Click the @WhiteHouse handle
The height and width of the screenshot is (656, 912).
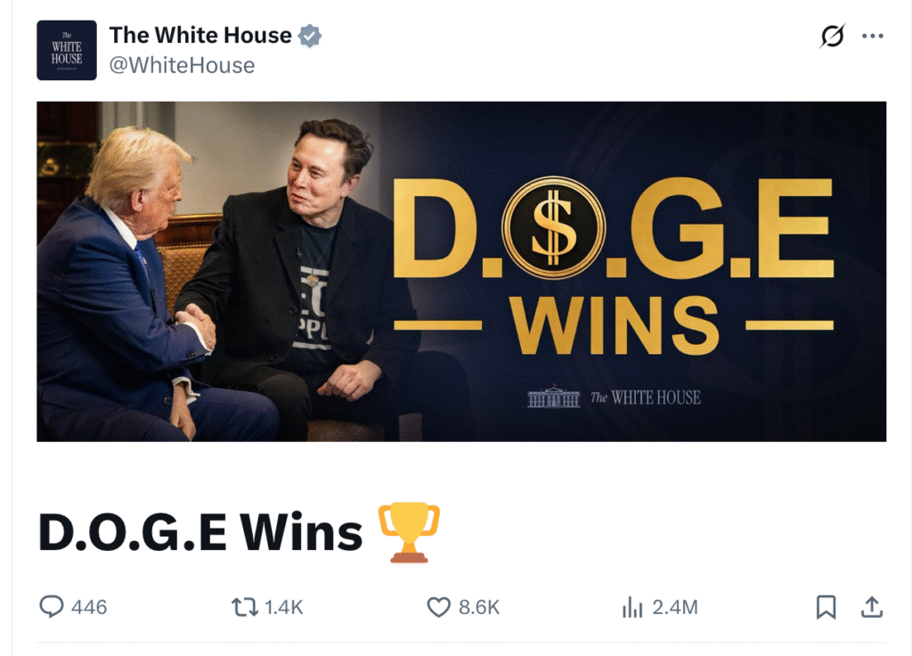coord(182,65)
